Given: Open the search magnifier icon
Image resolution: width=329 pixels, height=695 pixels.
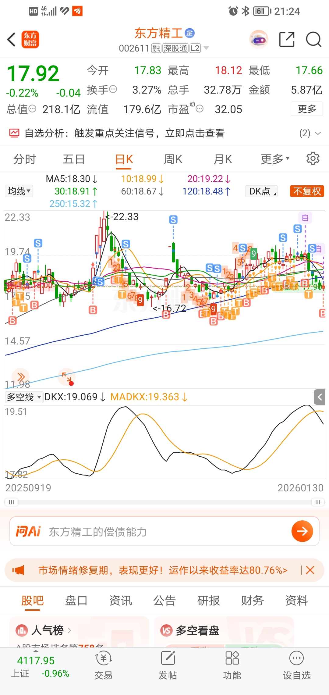Looking at the screenshot, I should pyautogui.click(x=313, y=39).
